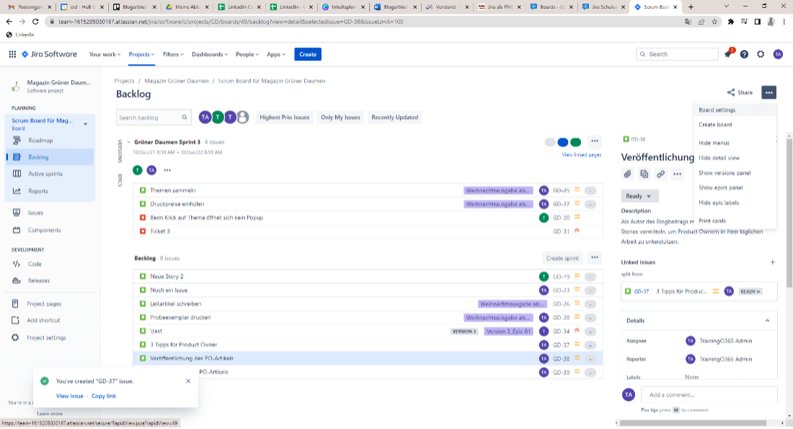Expand the Scrum Board switcher chevron

[x=85, y=124]
